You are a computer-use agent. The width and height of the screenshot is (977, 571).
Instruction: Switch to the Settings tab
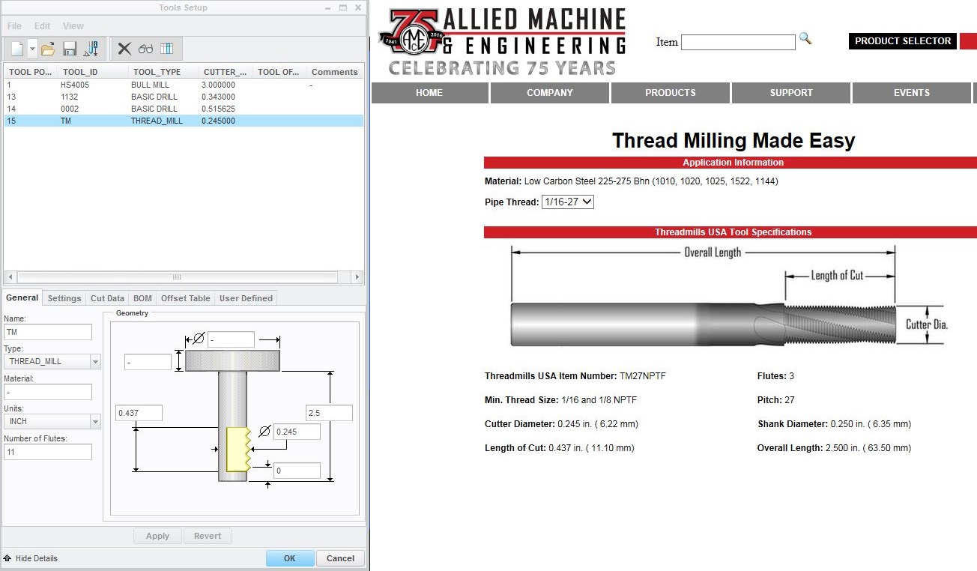coord(64,298)
